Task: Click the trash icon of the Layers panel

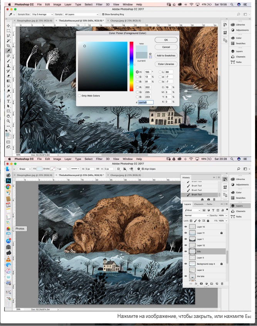Action: 222,284
